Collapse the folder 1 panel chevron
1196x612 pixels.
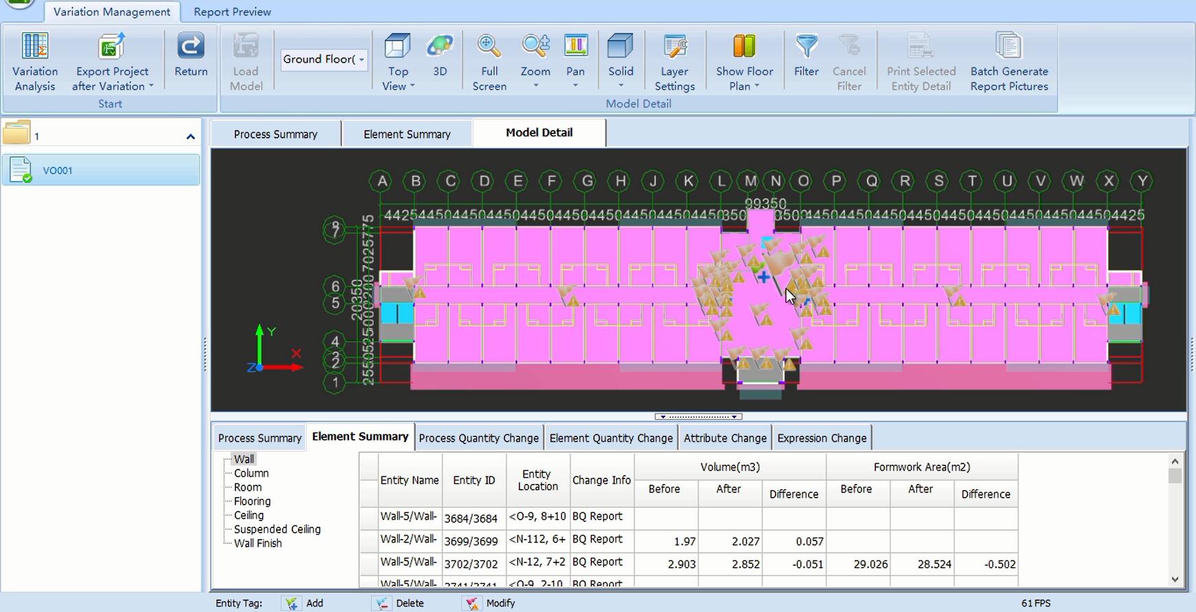point(191,136)
